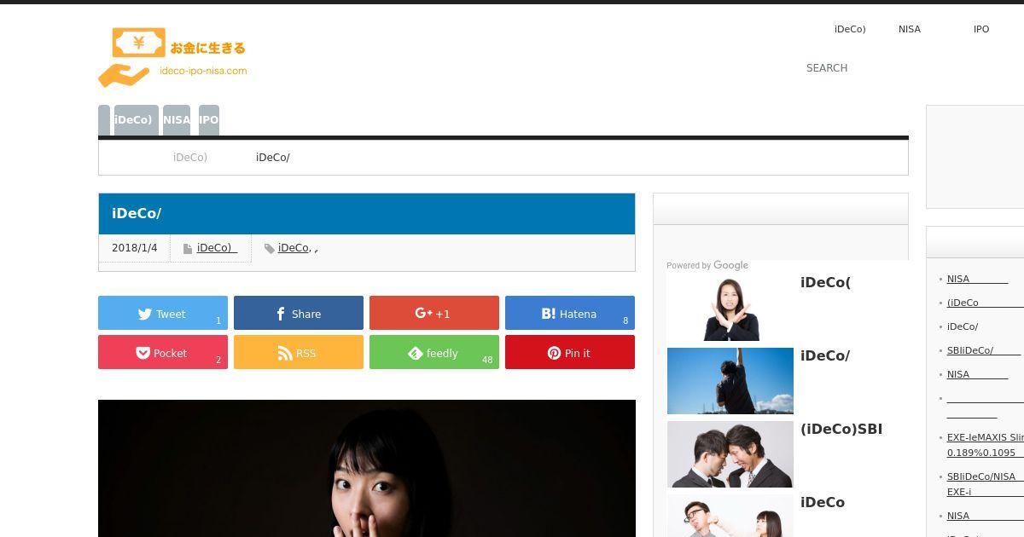The image size is (1024, 537).
Task: Click the document icon beside category
Action: click(x=188, y=249)
